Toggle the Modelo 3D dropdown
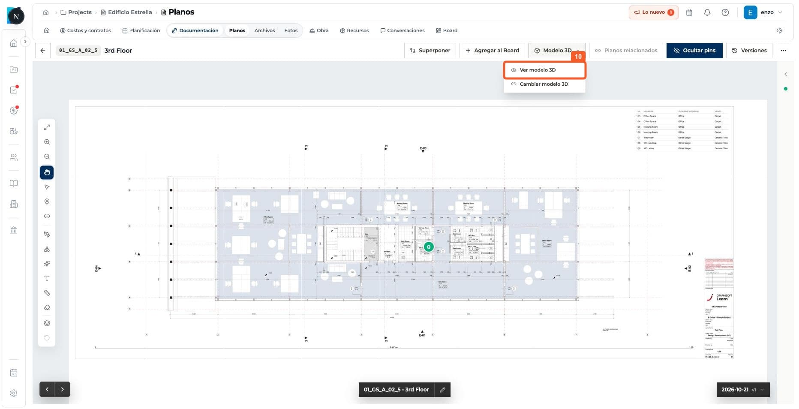This screenshot has height=409, width=799. click(x=557, y=51)
